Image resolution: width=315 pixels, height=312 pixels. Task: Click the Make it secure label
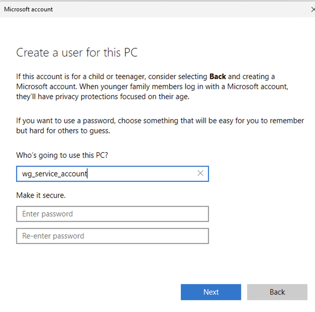click(x=41, y=195)
